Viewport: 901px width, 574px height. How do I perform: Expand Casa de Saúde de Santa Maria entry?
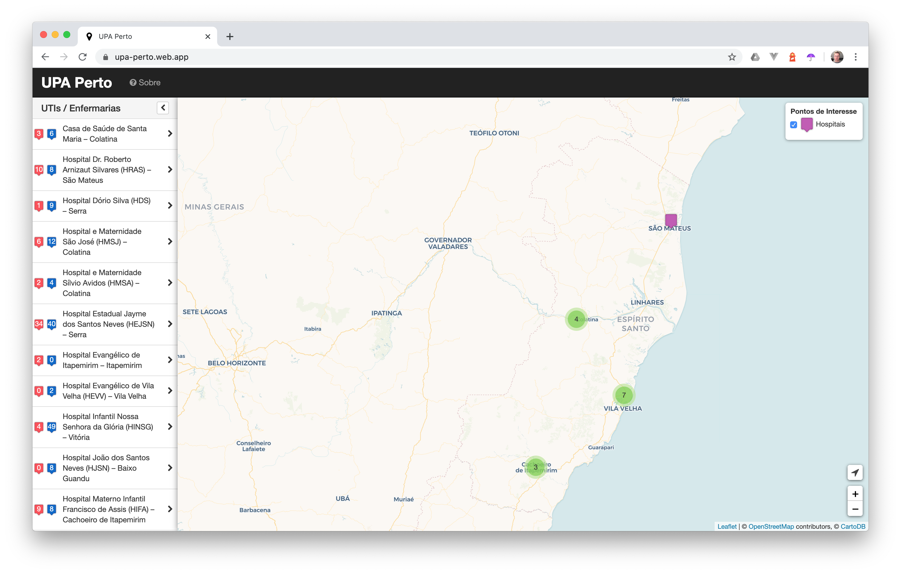170,133
